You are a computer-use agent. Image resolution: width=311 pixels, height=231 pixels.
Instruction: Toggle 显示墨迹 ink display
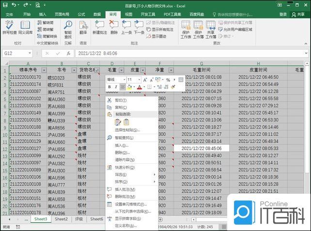point(156,36)
